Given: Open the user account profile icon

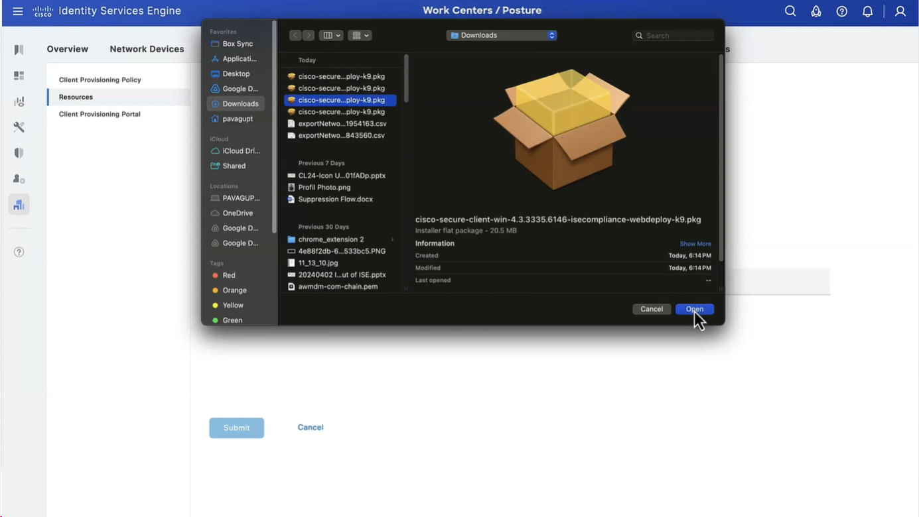Looking at the screenshot, I should (x=900, y=11).
